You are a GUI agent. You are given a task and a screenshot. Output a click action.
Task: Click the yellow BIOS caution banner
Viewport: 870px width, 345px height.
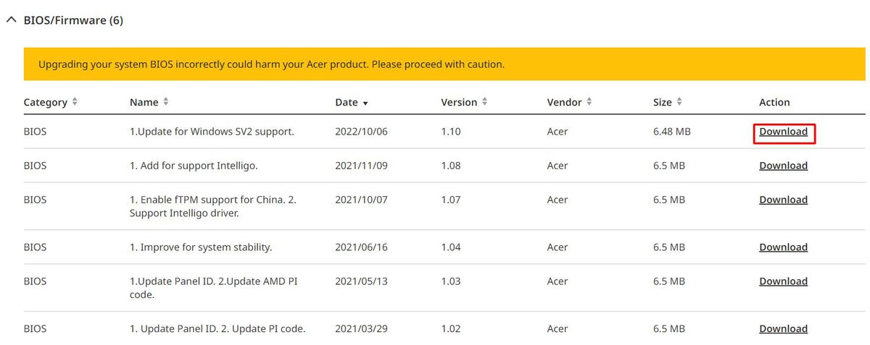[444, 64]
